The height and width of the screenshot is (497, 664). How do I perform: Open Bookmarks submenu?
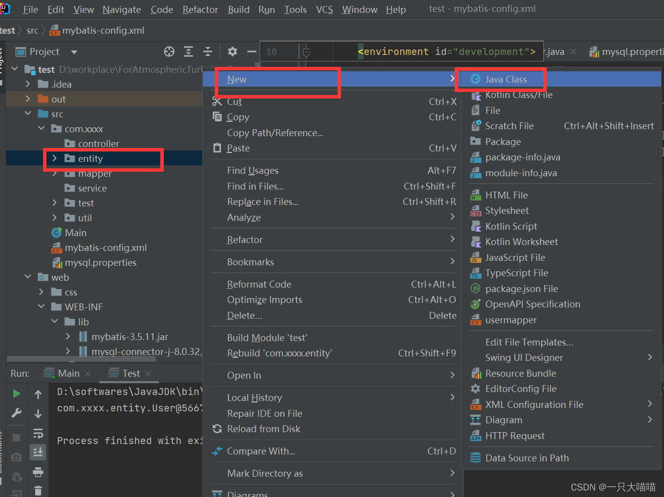pyautogui.click(x=332, y=262)
